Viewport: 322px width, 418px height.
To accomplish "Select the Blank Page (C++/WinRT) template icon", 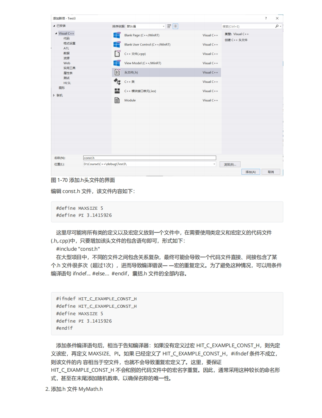I will 117,35.
